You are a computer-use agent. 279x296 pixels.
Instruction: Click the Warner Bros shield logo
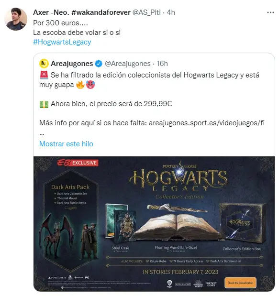pos(169,284)
